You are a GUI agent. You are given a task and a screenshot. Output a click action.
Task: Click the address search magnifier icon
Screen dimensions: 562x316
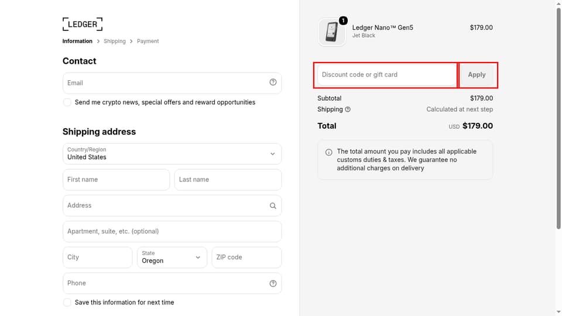coord(273,205)
